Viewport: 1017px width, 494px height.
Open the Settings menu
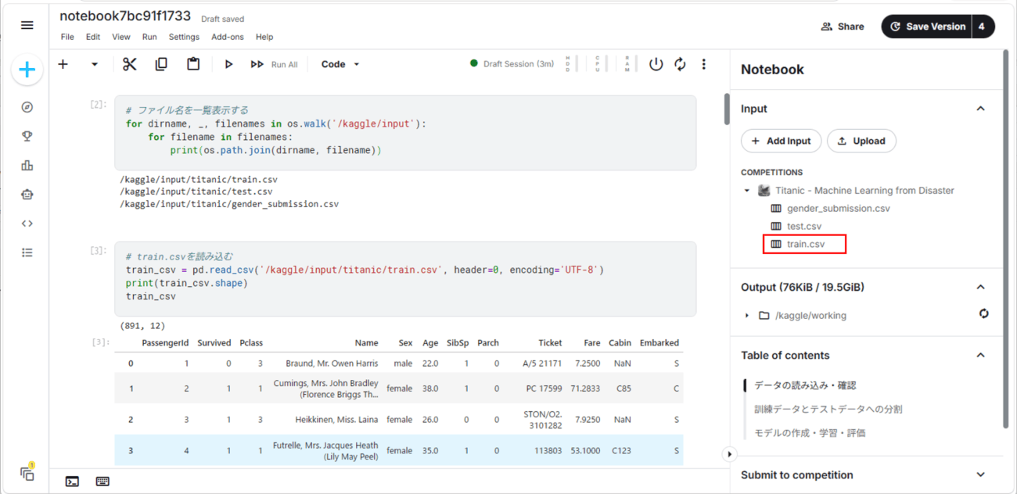point(184,37)
